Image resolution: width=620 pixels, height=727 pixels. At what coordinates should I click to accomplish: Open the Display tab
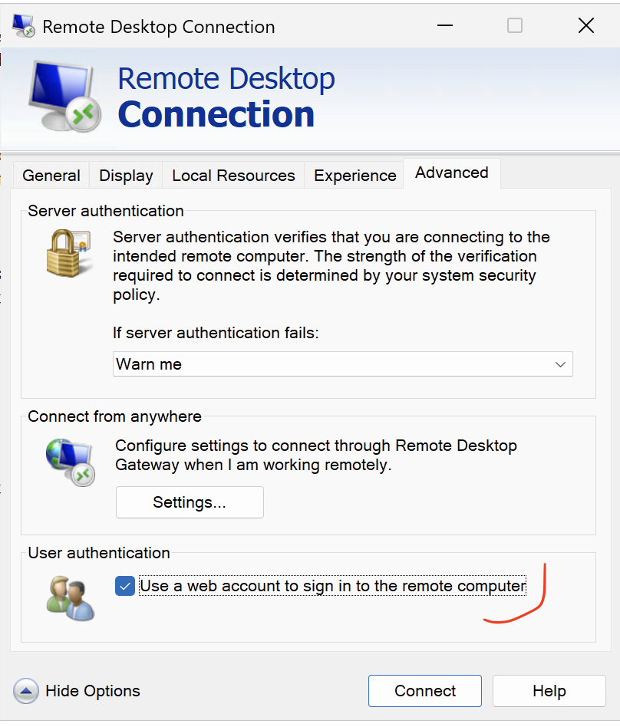tap(126, 176)
